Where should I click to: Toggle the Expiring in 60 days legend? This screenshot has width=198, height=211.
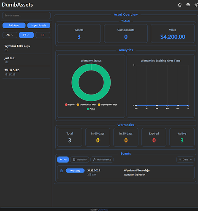tap(107, 105)
